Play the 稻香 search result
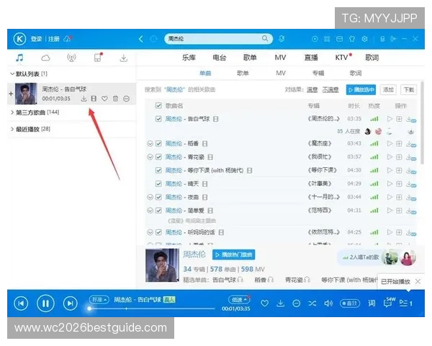 pos(390,143)
